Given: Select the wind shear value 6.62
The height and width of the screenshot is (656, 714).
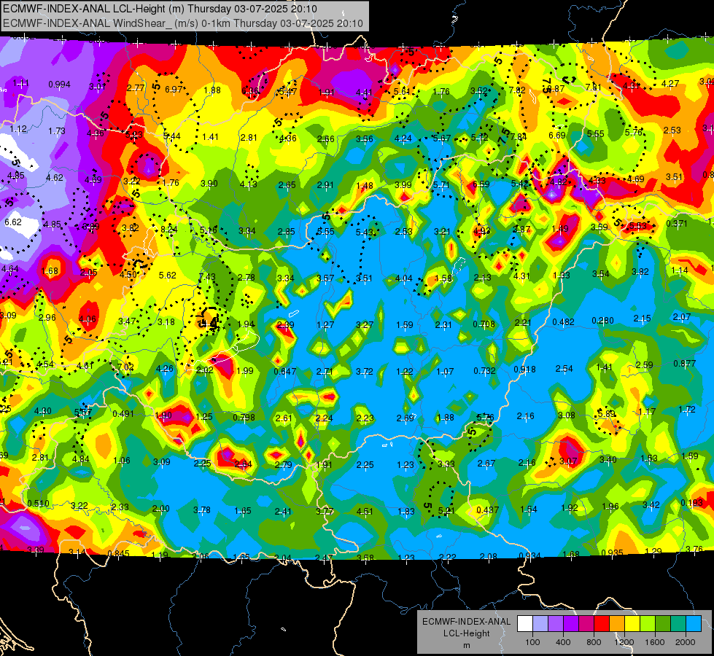Looking at the screenshot, I should [x=13, y=222].
